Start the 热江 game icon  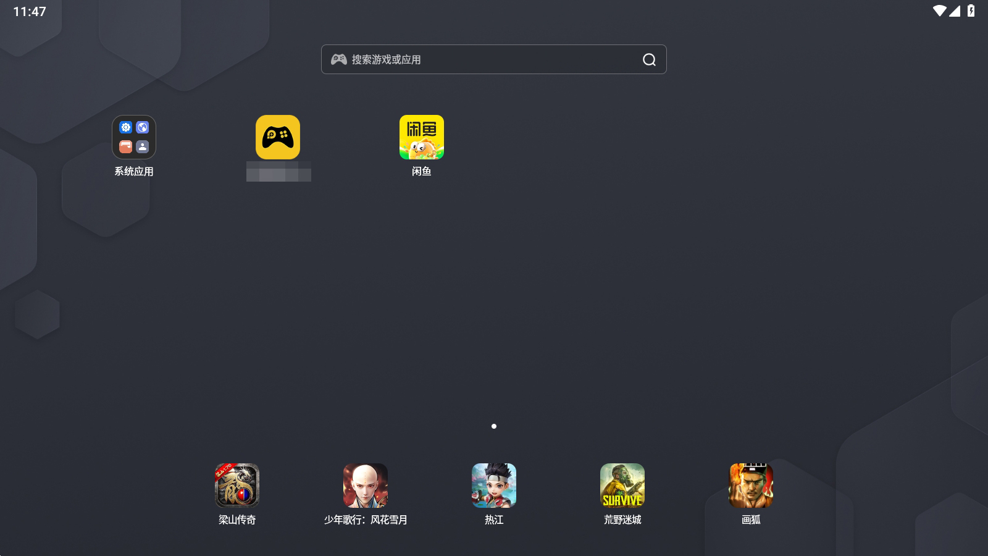click(x=494, y=486)
